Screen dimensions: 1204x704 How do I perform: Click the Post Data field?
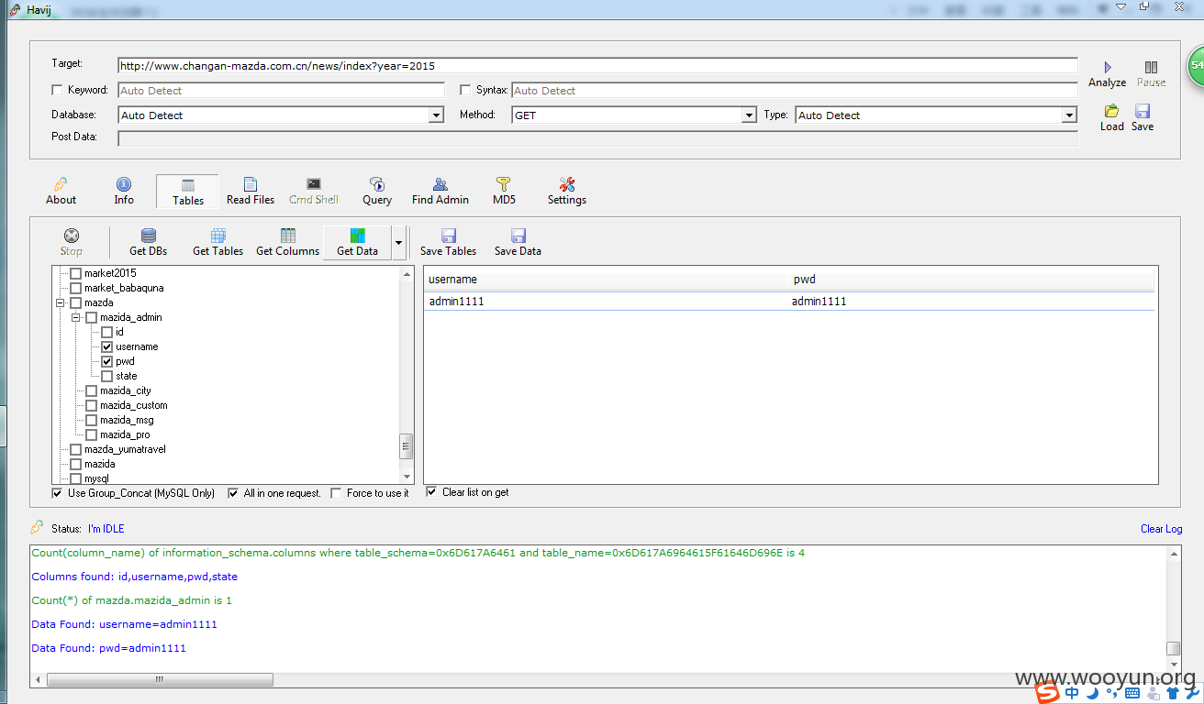coord(597,138)
